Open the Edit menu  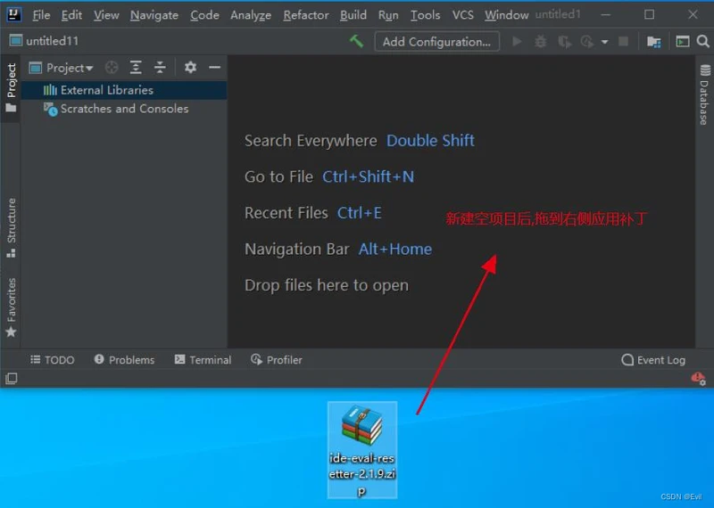point(71,15)
